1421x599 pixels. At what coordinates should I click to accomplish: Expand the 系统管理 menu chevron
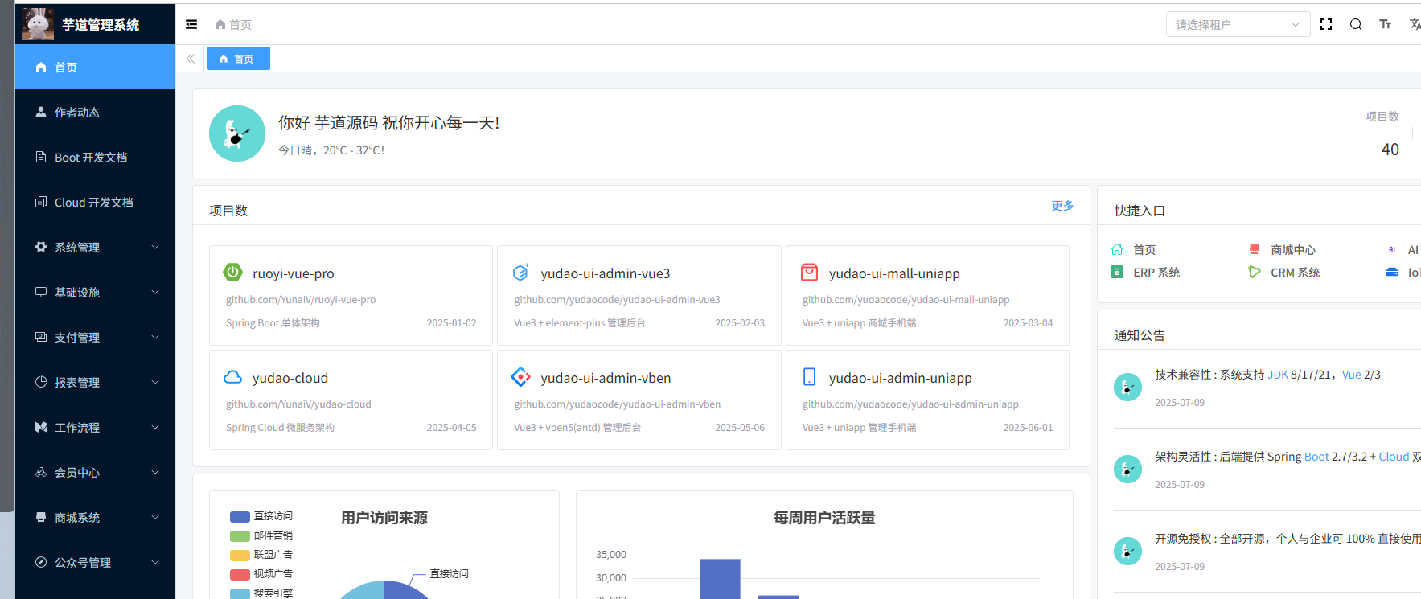point(155,247)
